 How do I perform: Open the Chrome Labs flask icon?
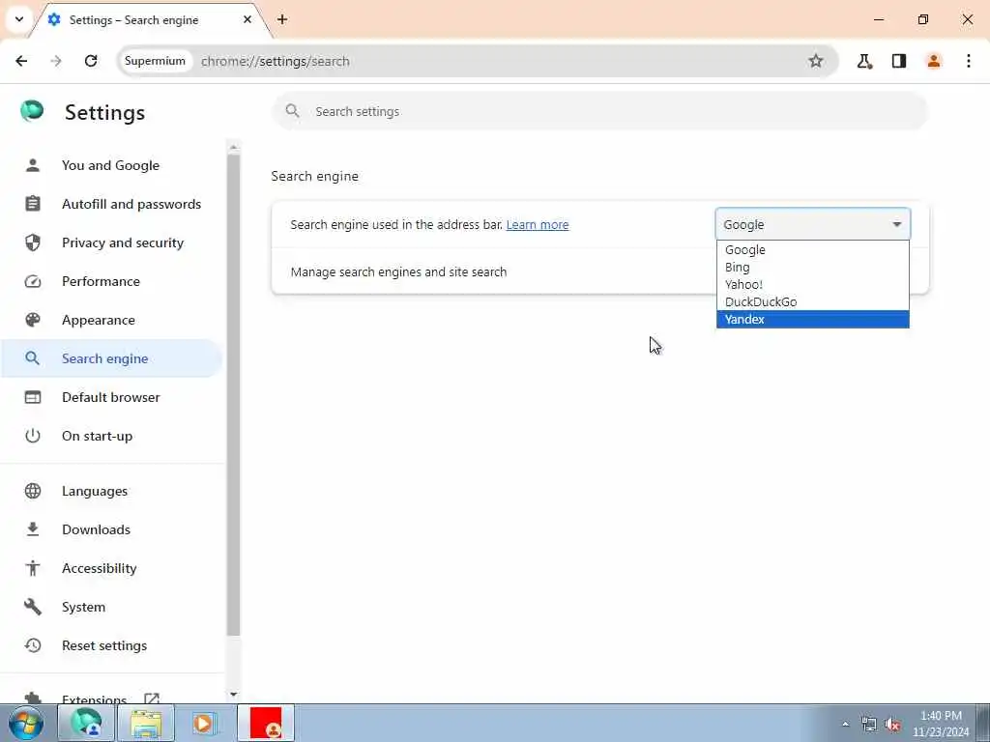pos(864,61)
